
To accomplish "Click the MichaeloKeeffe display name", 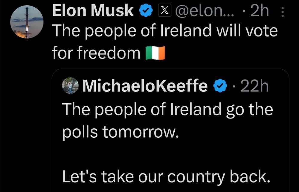I will point(145,85).
